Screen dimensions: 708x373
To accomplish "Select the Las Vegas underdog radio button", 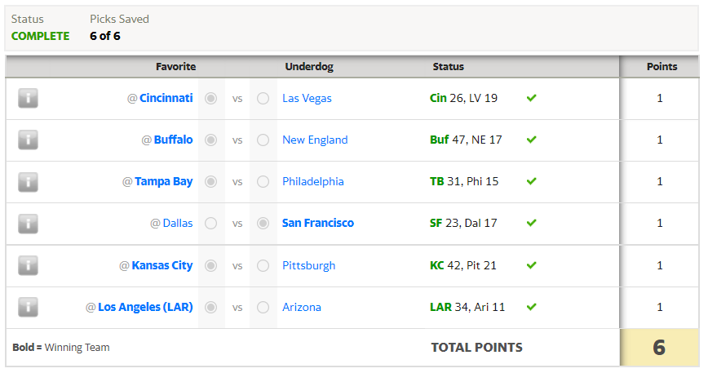I will (263, 99).
